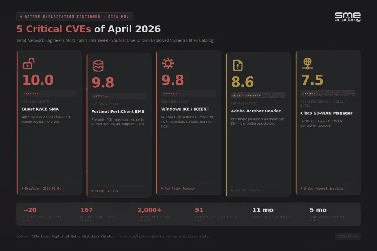Click the CVE ID list on the Cisco card
This screenshot has height=251, width=377.
(324, 103)
